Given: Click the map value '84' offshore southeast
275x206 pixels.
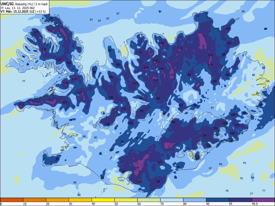Looking at the screenshot, I should (x=252, y=177).
